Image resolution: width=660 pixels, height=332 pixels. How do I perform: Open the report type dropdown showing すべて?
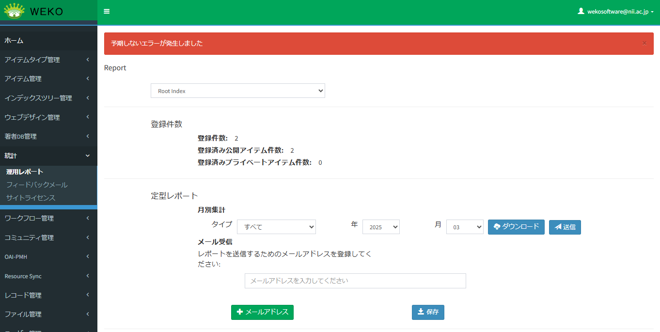[276, 227]
